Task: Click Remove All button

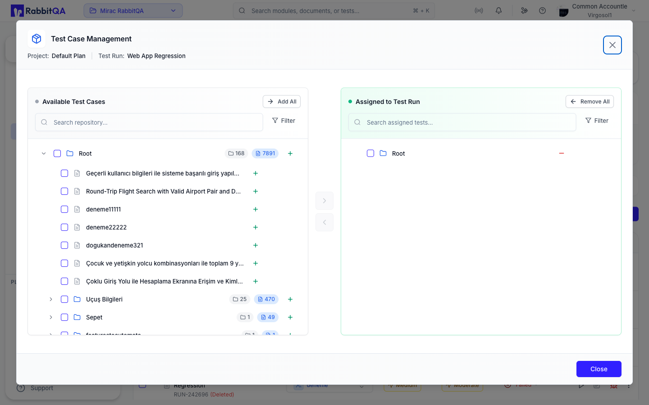Action: point(590,102)
